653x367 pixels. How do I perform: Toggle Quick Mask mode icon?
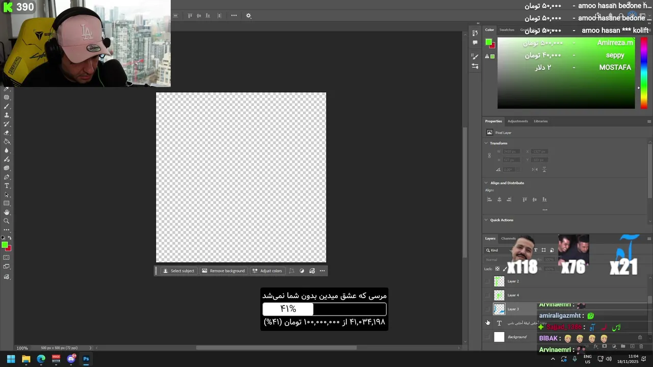point(7,257)
